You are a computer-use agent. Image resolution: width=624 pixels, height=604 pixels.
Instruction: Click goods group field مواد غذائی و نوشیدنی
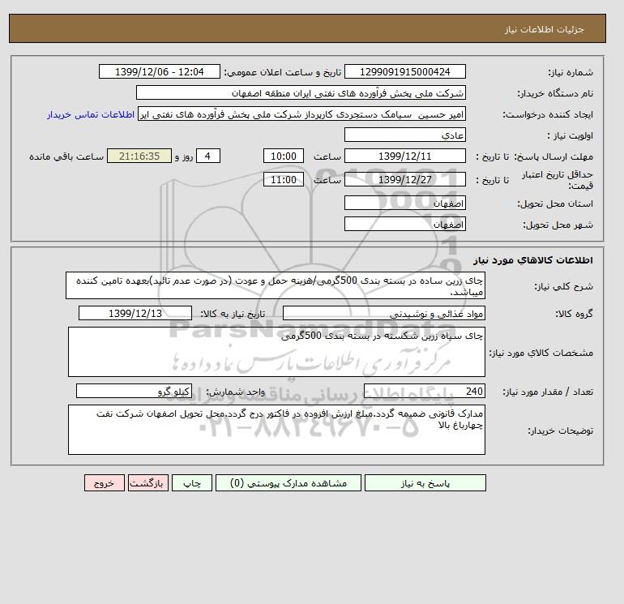383,313
